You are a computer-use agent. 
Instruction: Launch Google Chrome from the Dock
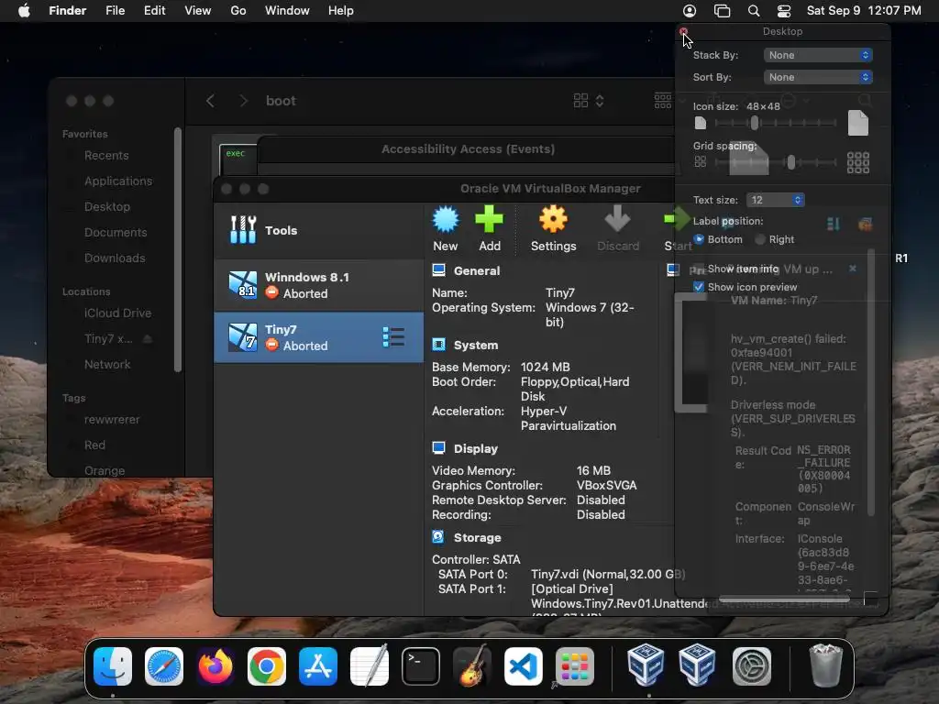click(267, 666)
